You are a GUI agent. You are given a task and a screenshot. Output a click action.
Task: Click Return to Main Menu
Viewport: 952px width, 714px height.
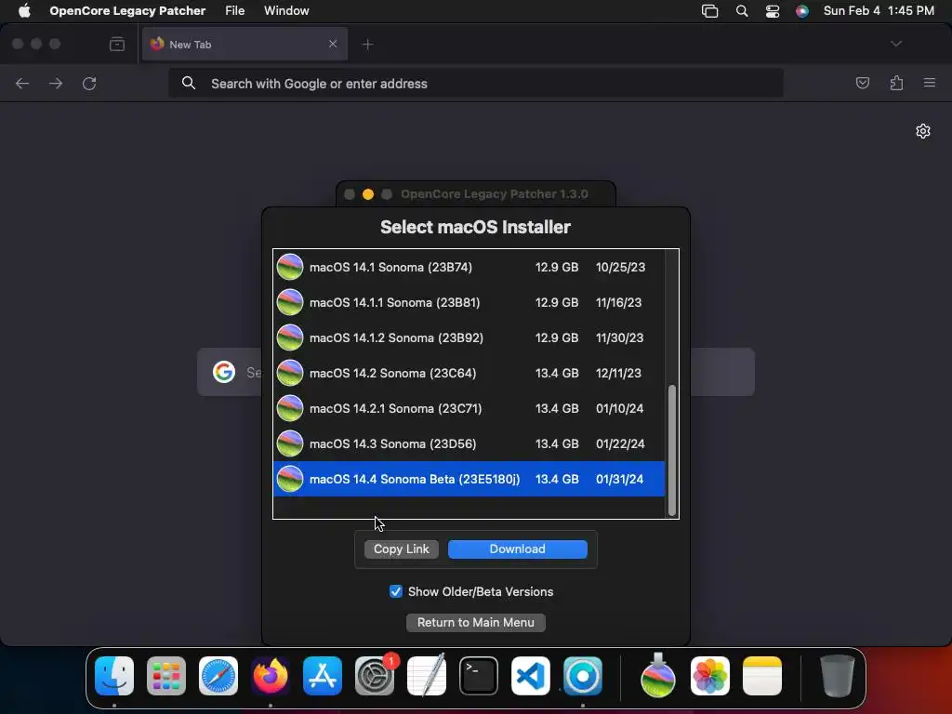pyautogui.click(x=475, y=622)
